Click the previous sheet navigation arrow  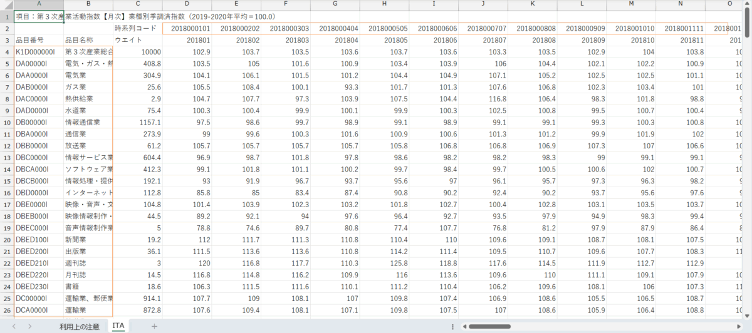[x=13, y=326]
